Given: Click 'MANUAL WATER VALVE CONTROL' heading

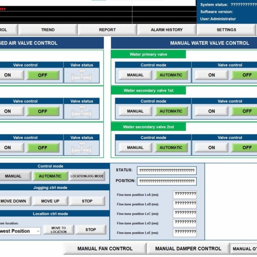Looking at the screenshot, I should click(x=209, y=43).
